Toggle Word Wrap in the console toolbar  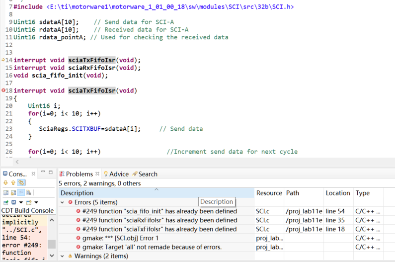tap(21, 193)
